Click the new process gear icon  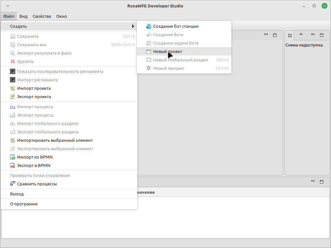149,68
